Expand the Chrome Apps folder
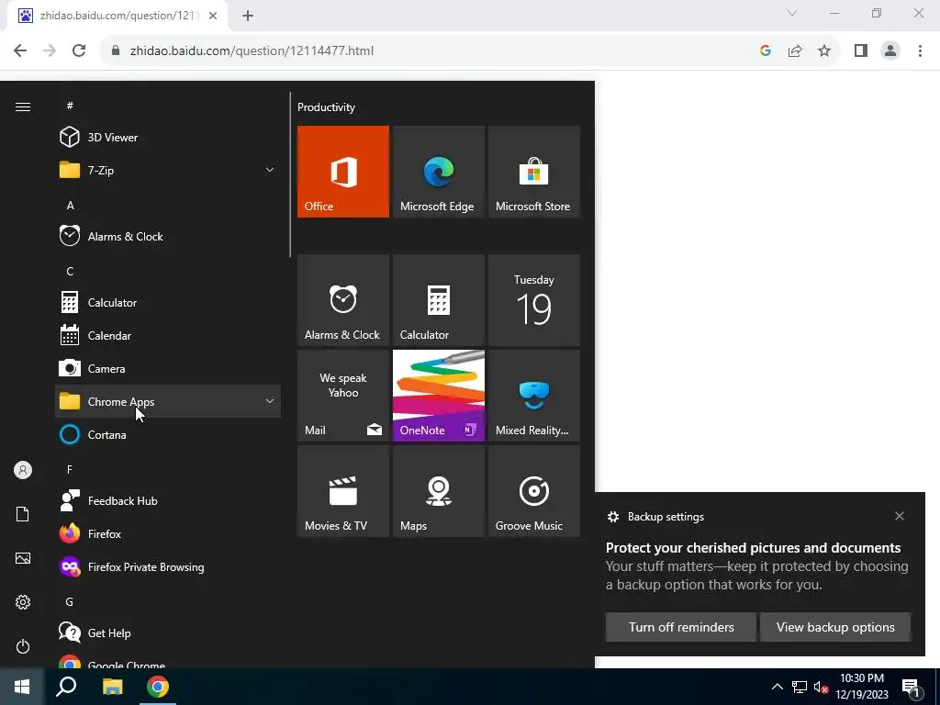The image size is (940, 705). click(x=168, y=402)
